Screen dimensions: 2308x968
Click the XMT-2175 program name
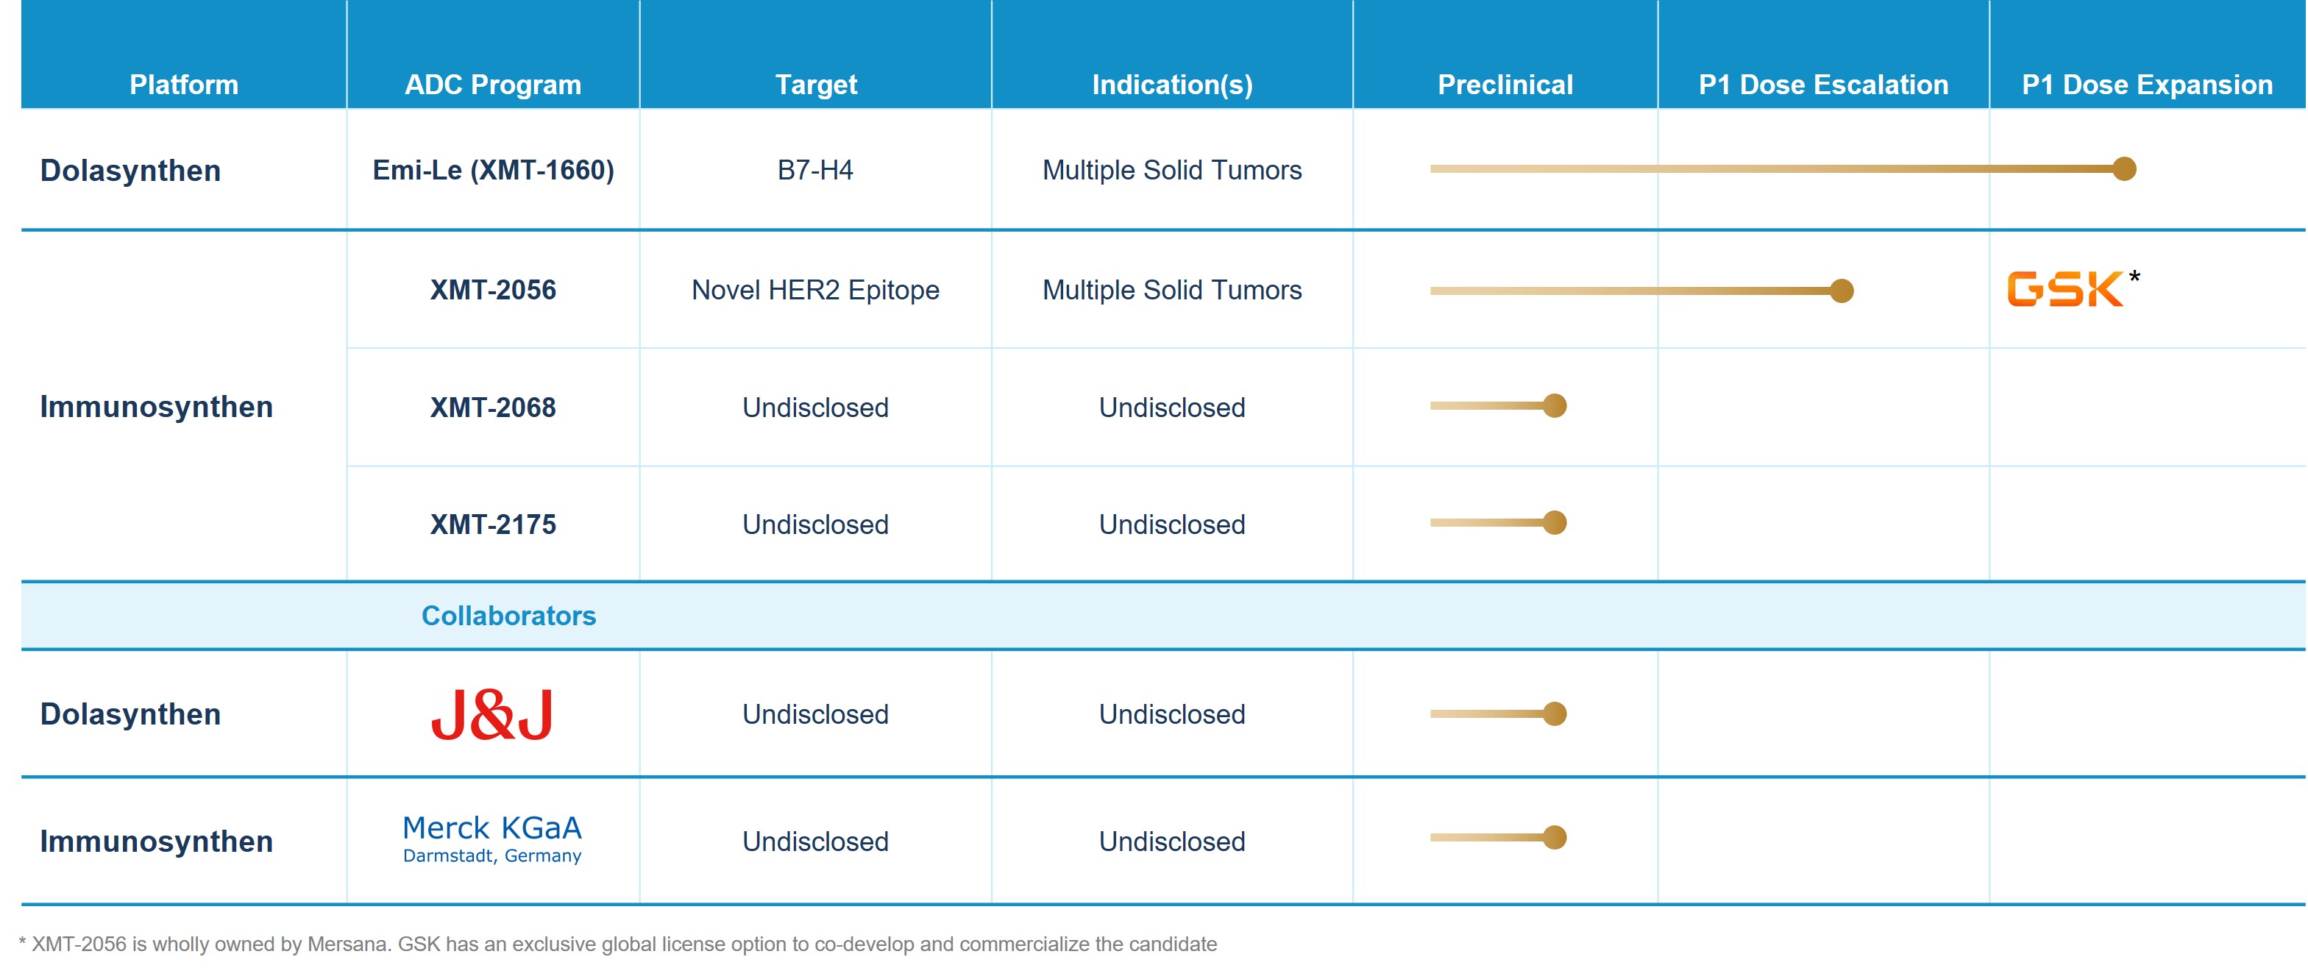tap(493, 524)
